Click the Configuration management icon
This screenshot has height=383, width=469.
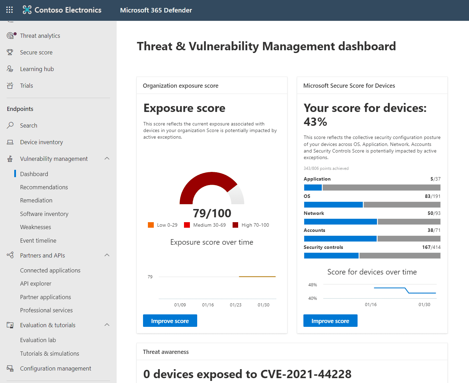10,368
